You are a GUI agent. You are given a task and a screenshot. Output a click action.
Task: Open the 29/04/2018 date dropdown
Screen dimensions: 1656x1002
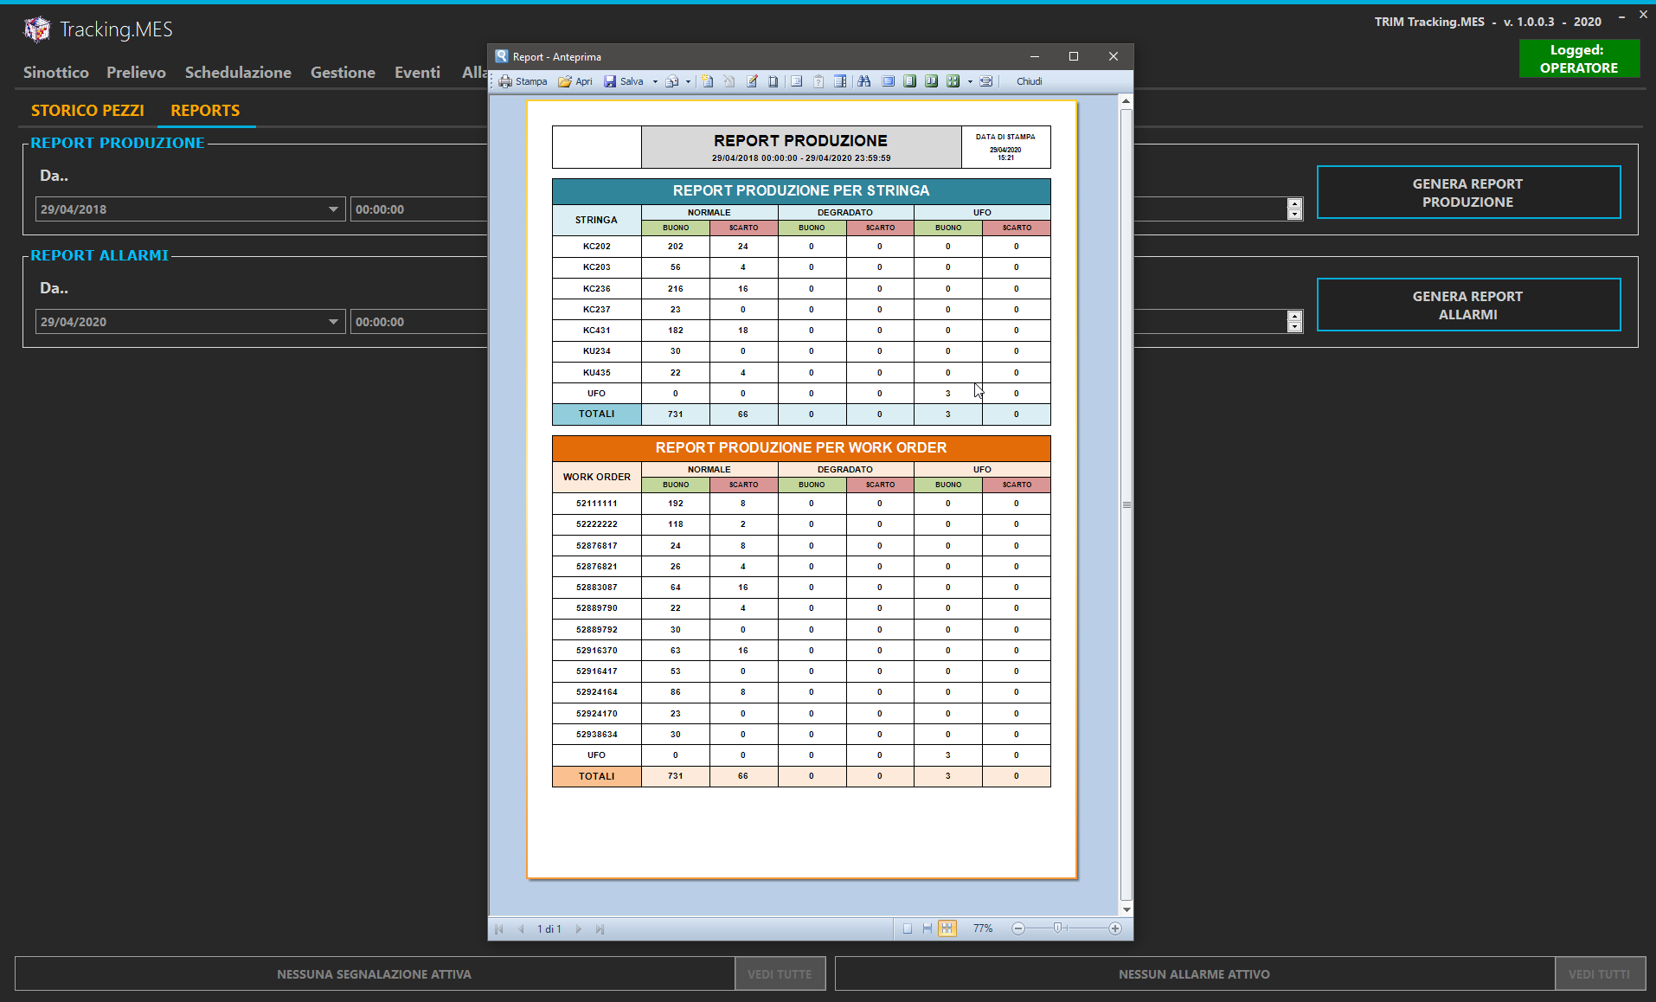pyautogui.click(x=333, y=209)
